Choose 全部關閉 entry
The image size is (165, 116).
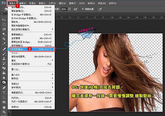pyautogui.click(x=31, y=38)
